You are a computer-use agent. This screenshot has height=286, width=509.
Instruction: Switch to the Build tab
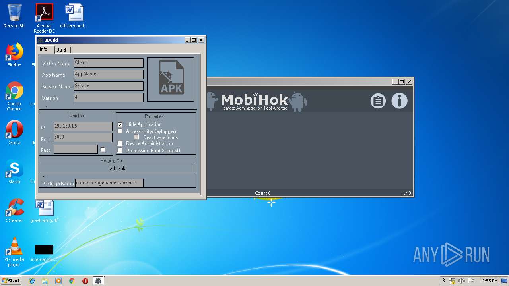tap(62, 50)
